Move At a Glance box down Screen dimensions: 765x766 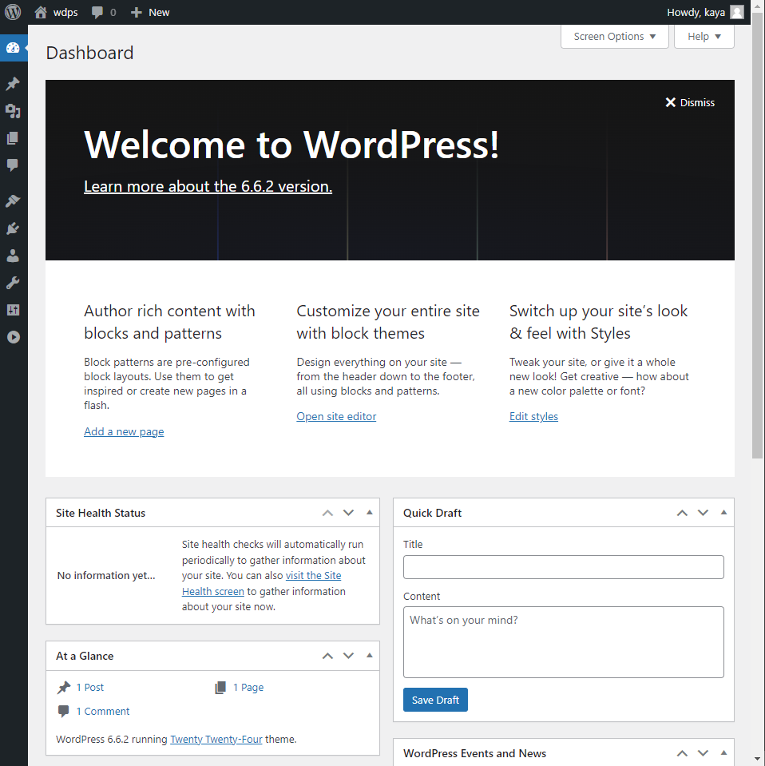click(348, 656)
